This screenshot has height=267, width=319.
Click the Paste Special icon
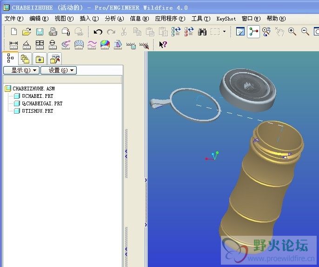click(x=163, y=32)
